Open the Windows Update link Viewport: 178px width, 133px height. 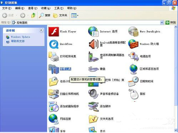click(20, 37)
